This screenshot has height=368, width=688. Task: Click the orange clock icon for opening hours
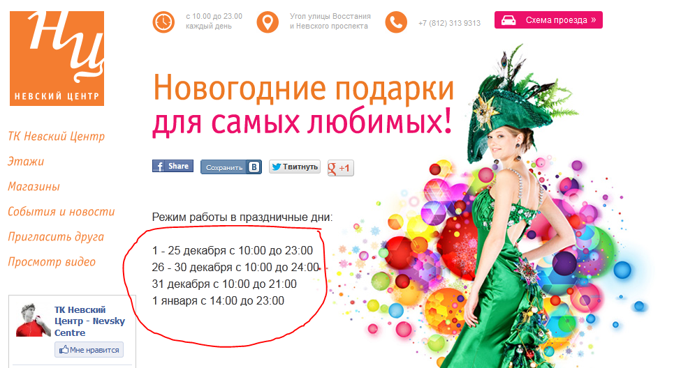click(x=163, y=22)
